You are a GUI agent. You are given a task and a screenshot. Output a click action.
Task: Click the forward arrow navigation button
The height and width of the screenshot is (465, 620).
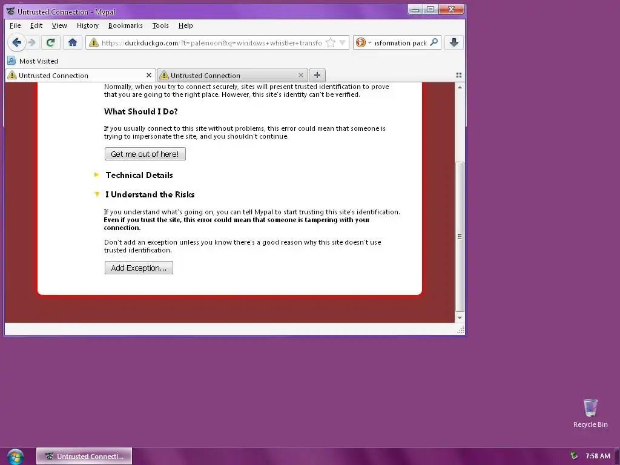pos(33,42)
